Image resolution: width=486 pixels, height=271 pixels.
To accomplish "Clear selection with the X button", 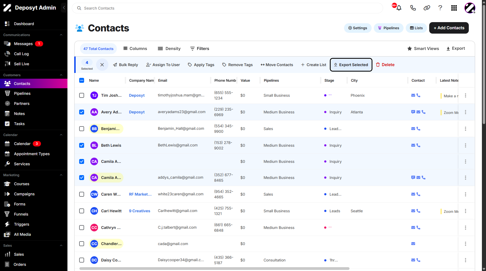I will click(102, 65).
